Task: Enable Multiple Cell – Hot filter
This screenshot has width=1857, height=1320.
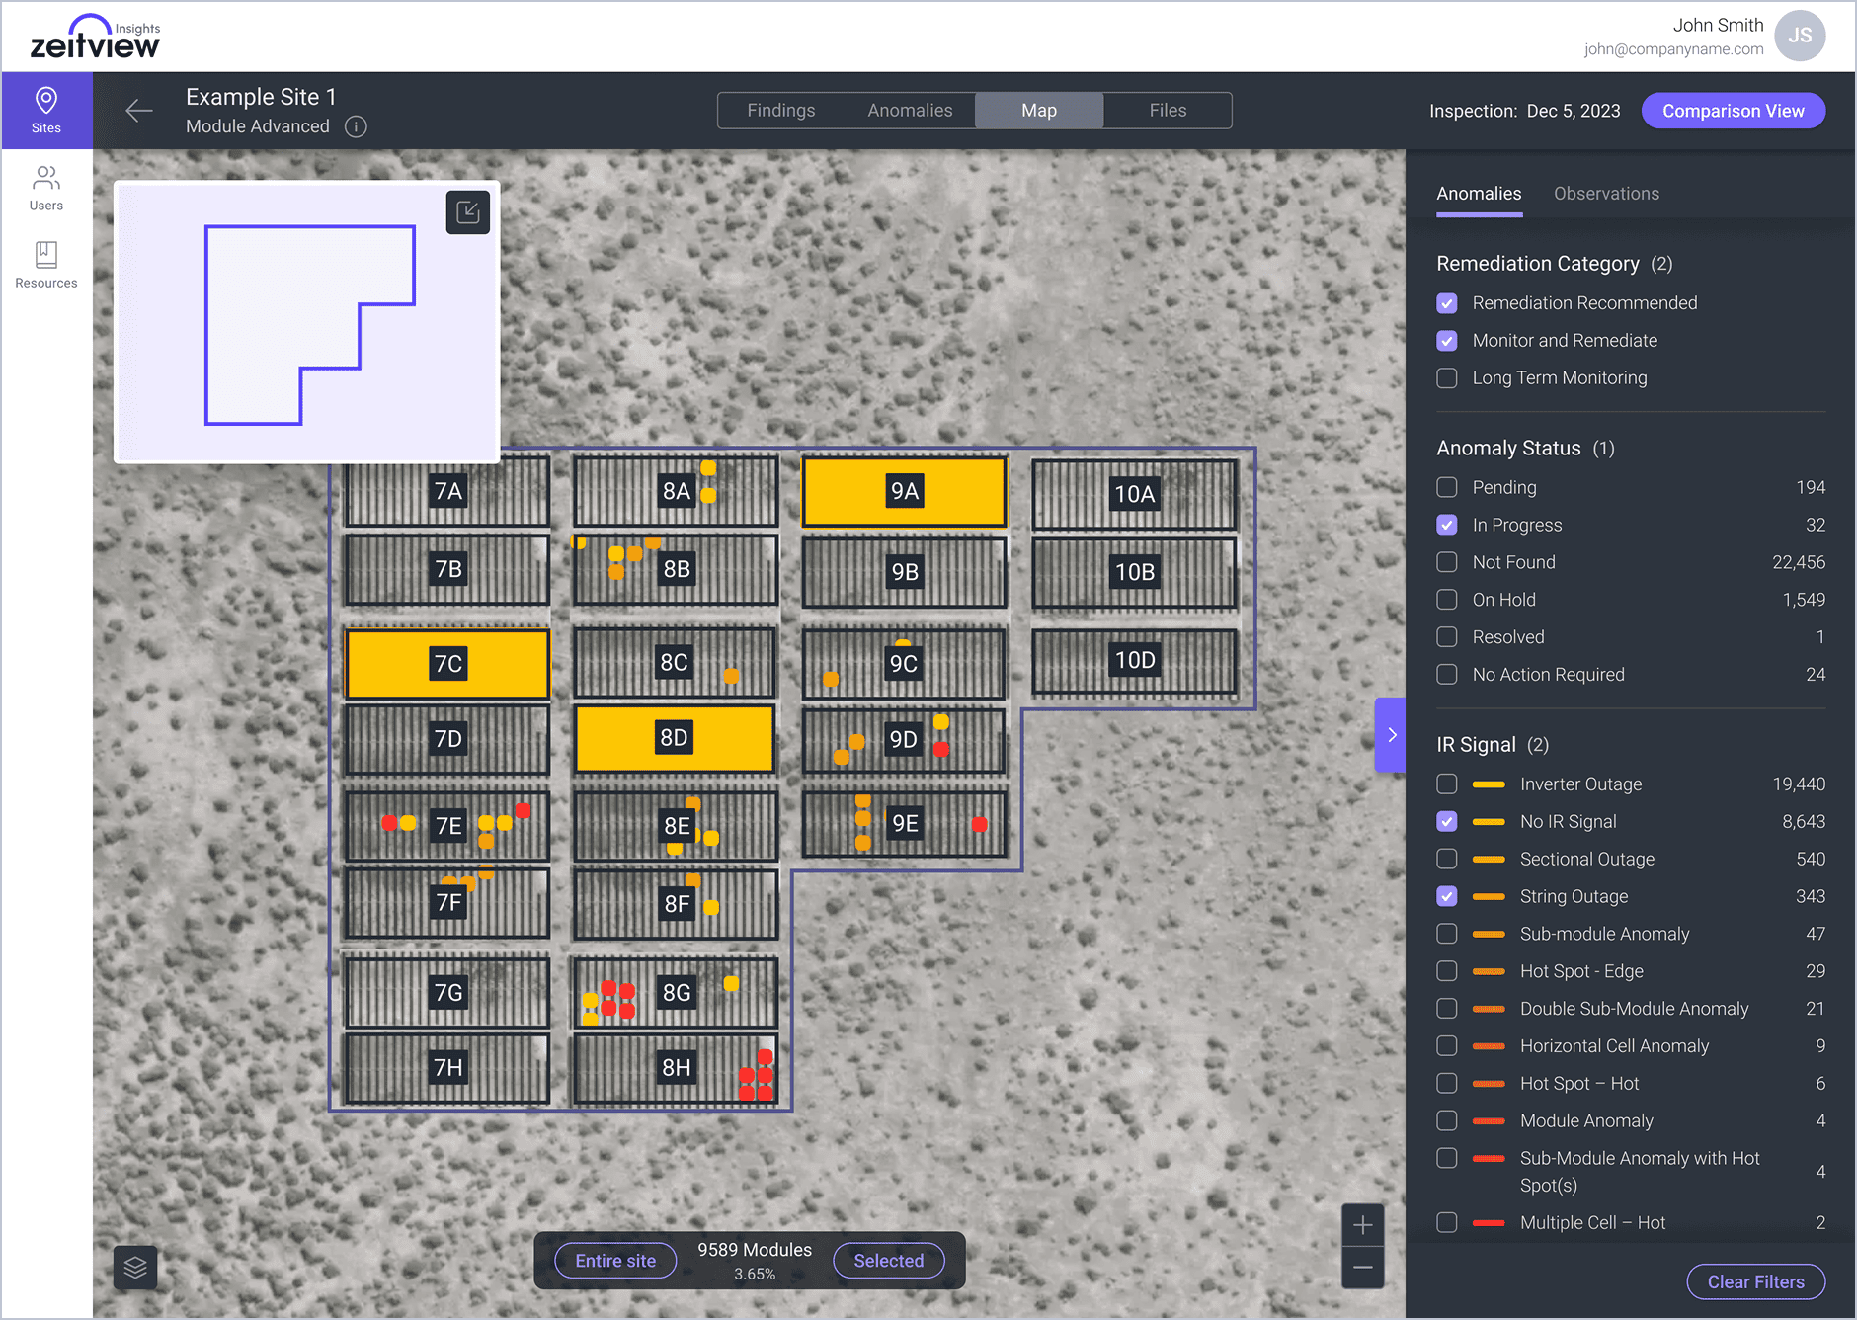Action: [x=1447, y=1222]
